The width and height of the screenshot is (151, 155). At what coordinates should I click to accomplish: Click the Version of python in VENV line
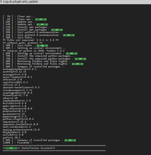click(34, 51)
